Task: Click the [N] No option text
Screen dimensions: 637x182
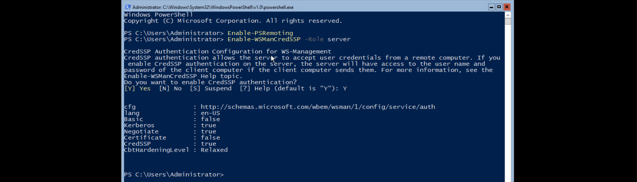Action: 171,89
